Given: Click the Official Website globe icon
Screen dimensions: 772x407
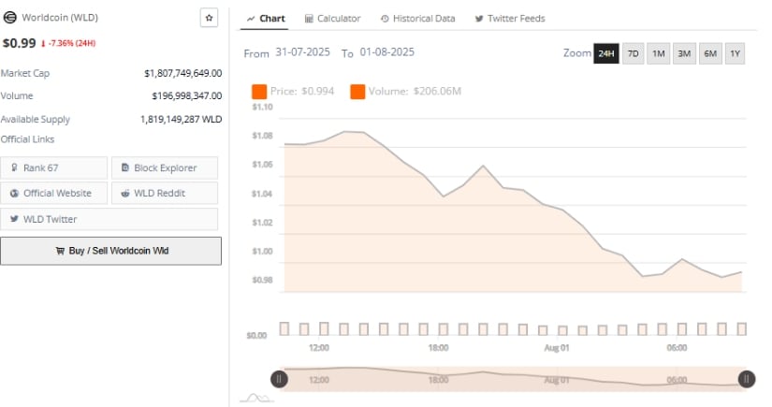Looking at the screenshot, I should click(14, 194).
